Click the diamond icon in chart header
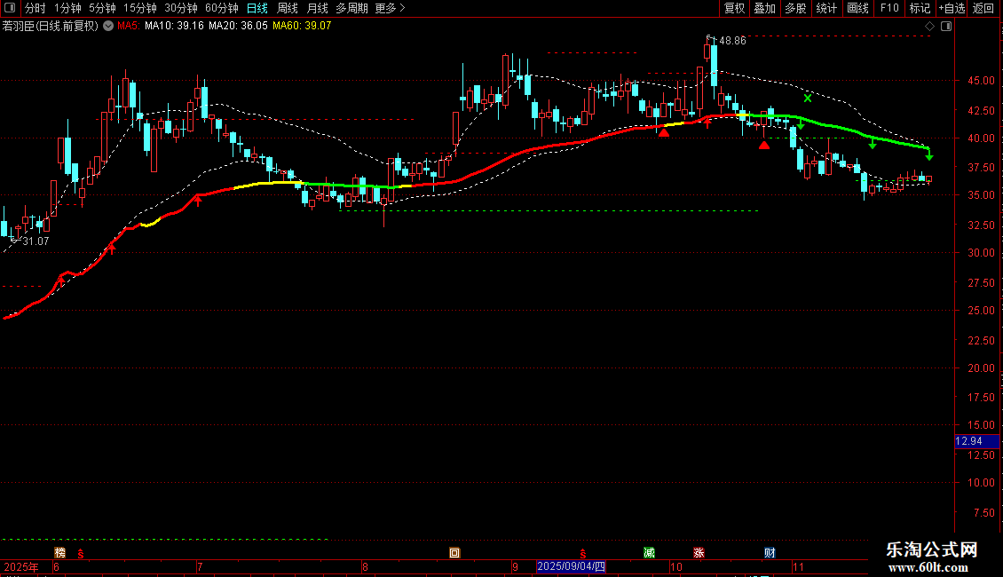Image resolution: width=1003 pixels, height=577 pixels. pos(929,27)
